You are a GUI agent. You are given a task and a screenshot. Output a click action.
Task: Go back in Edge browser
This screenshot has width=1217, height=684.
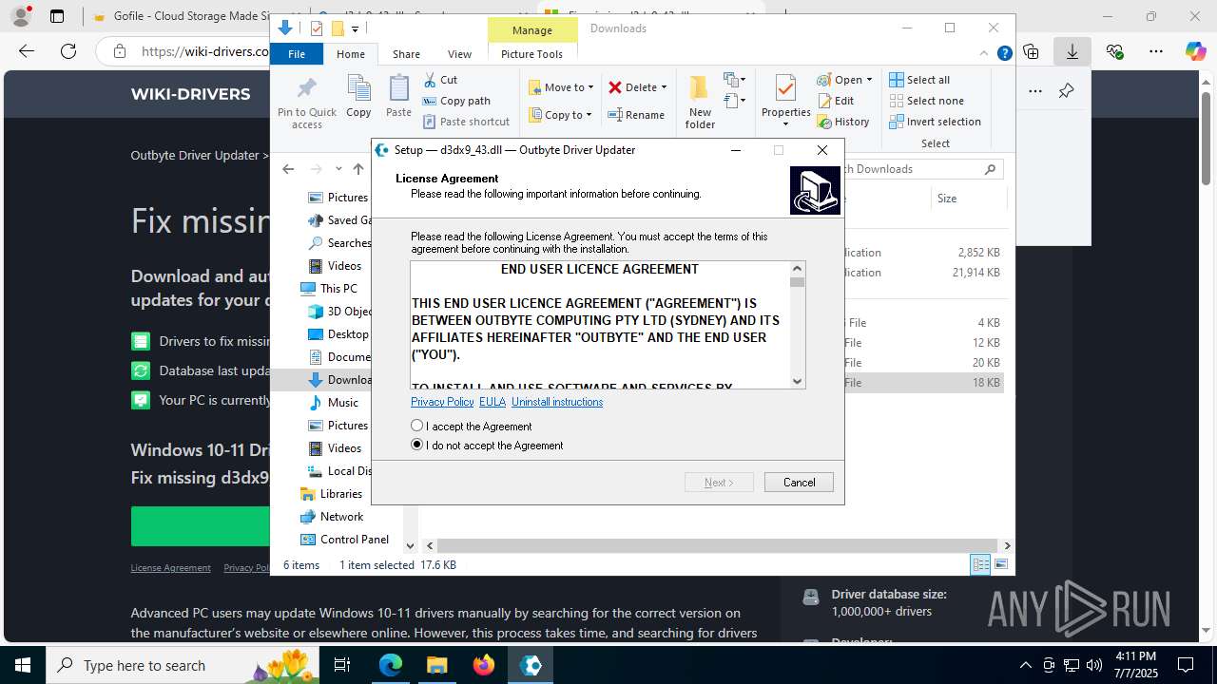(x=27, y=51)
